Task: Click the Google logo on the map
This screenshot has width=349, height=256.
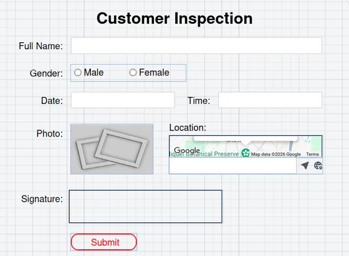Action: click(x=187, y=150)
